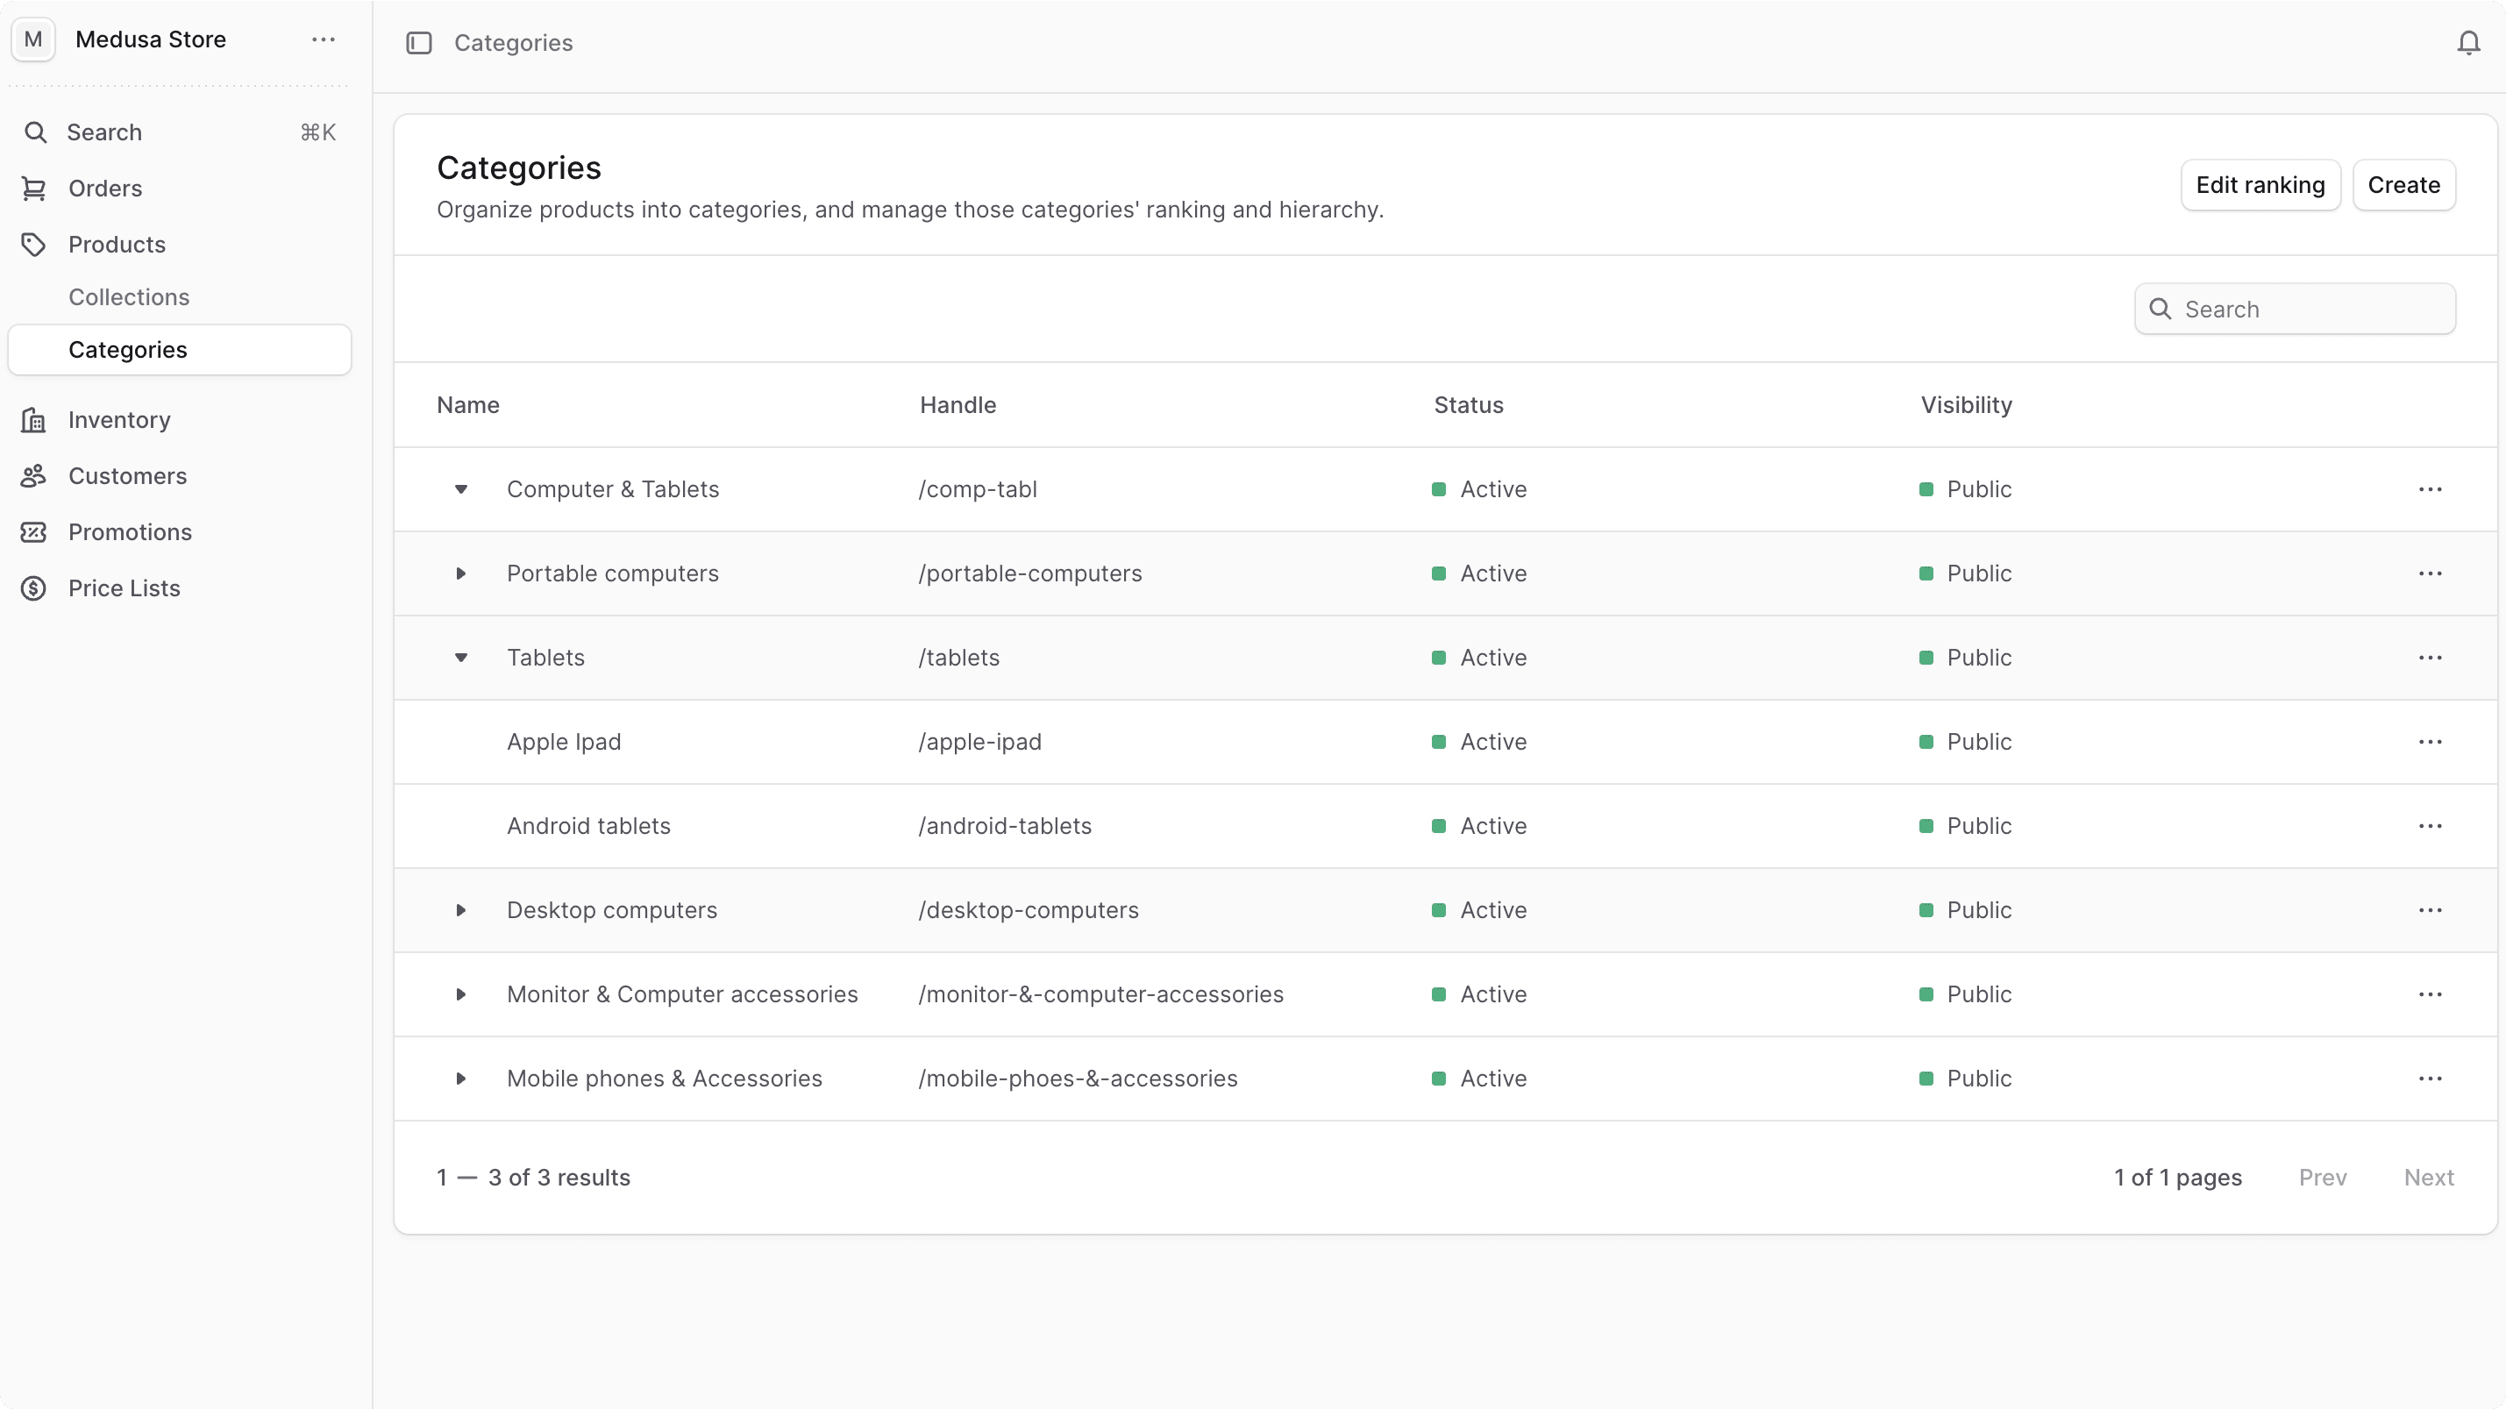Click the sidebar search magnifier icon
The image size is (2506, 1410).
pyautogui.click(x=36, y=132)
